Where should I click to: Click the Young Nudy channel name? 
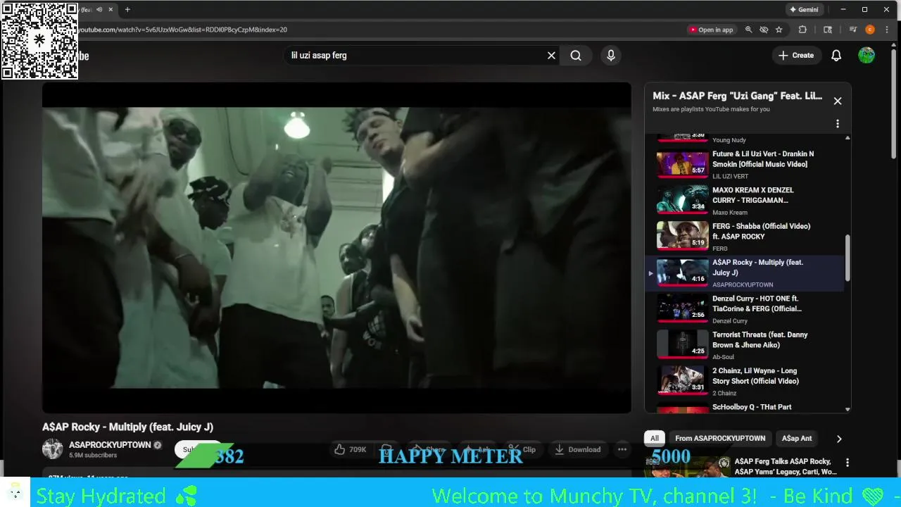[729, 140]
